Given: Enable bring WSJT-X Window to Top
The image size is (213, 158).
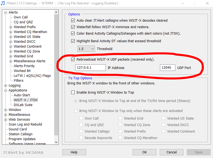Looking at the screenshot, I should pos(73,93).
